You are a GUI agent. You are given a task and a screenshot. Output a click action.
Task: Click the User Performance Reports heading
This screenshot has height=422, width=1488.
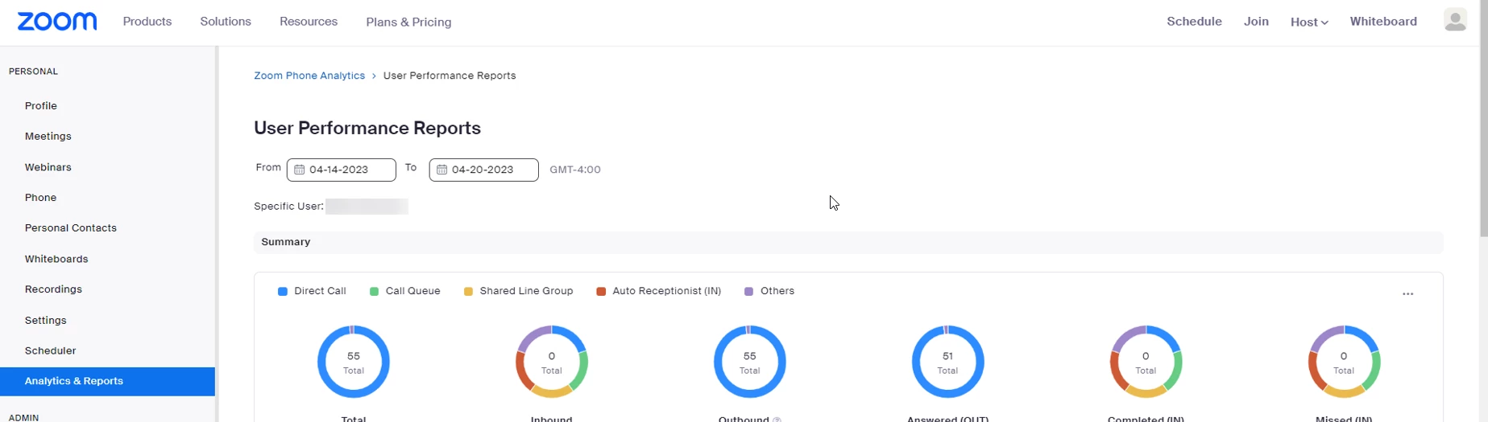367,128
